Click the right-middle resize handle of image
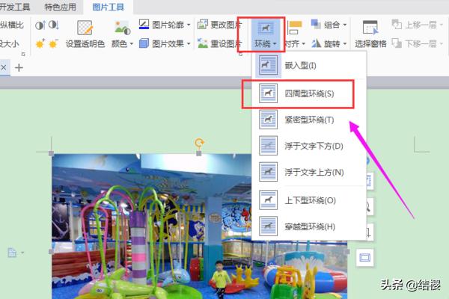Viewport: 449px width, 299px height. pos(347,251)
